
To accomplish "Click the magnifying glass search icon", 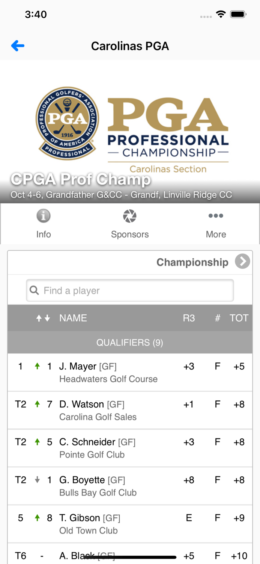I will click(x=34, y=290).
